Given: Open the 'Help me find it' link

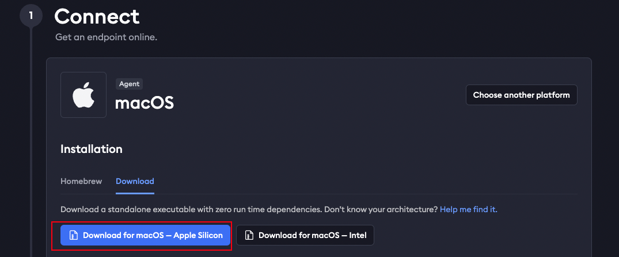Looking at the screenshot, I should [469, 209].
